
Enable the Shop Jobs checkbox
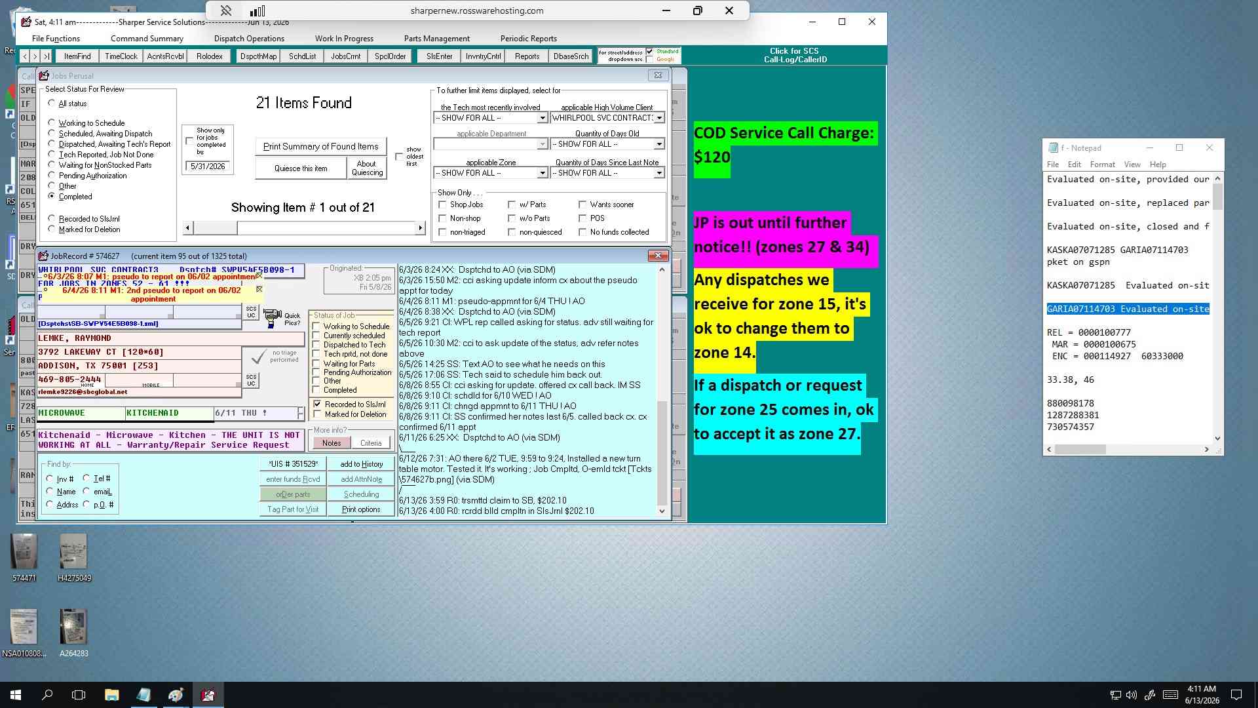click(x=442, y=205)
